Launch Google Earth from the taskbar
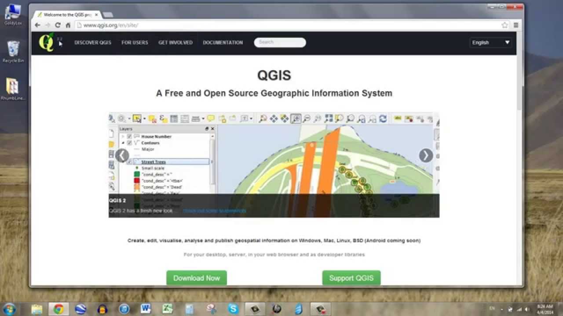This screenshot has width=563, height=316. tap(80, 309)
